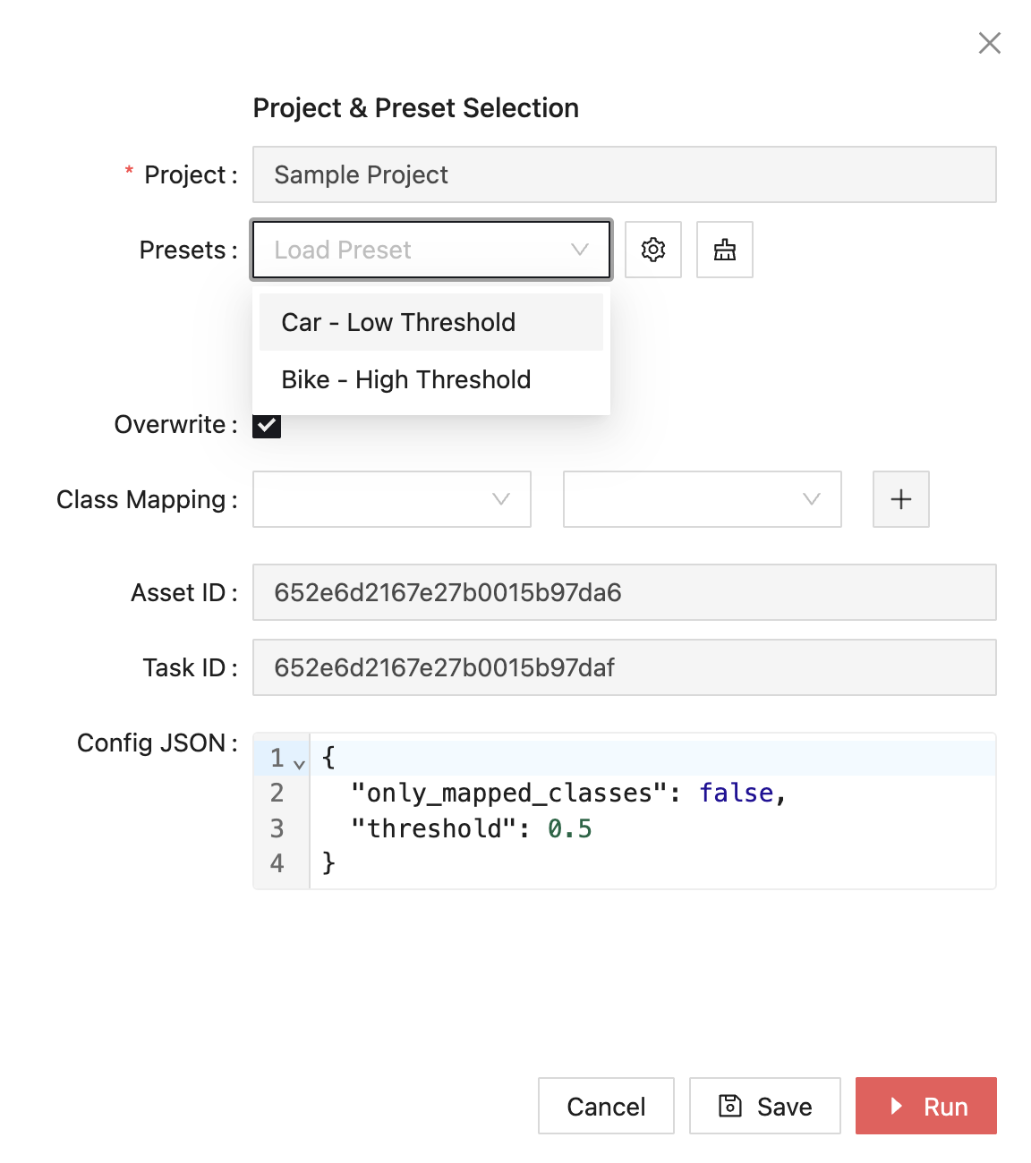1031x1163 pixels.
Task: Collapse JSON block with line 1 fold arrow
Action: (x=299, y=764)
